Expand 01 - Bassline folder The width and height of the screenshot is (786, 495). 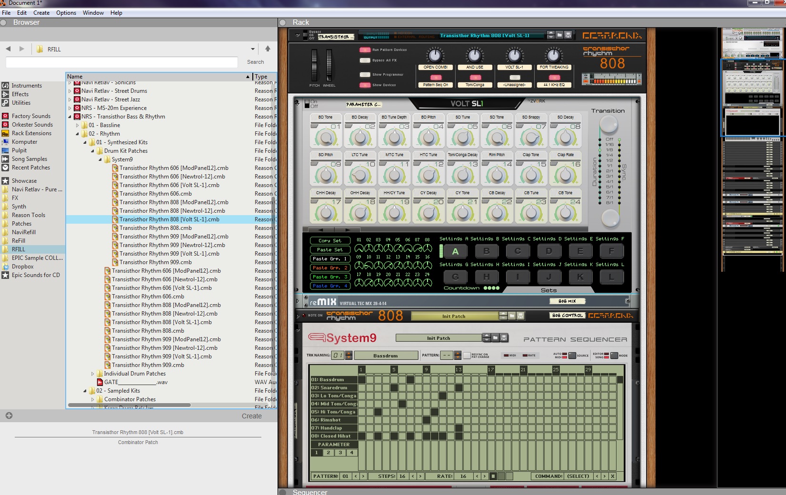(x=78, y=125)
